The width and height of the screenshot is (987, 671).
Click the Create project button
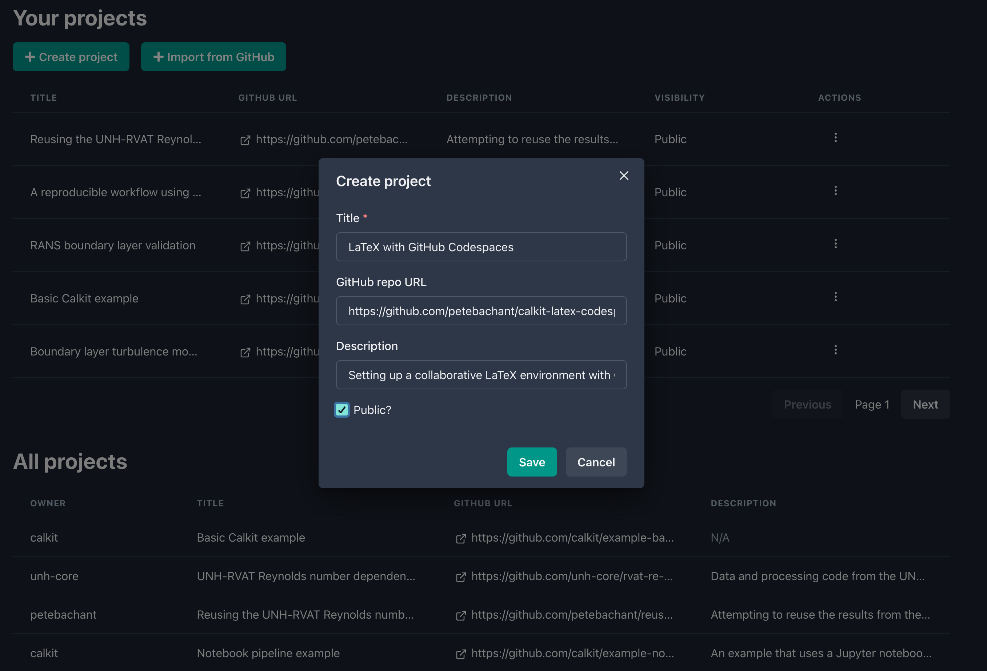pyautogui.click(x=71, y=56)
